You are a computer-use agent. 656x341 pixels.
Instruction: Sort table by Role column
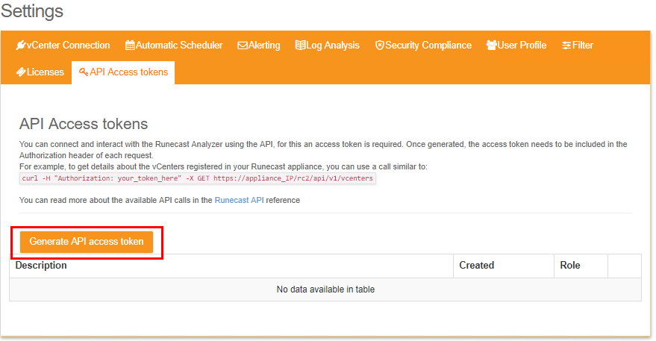pos(569,266)
